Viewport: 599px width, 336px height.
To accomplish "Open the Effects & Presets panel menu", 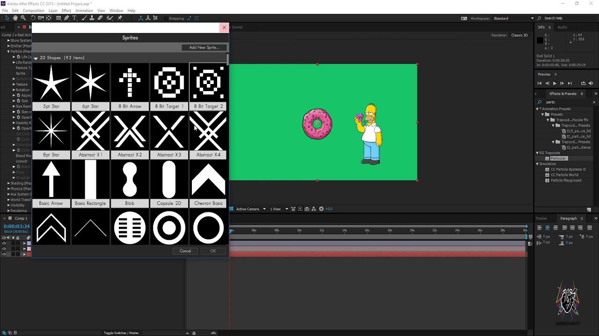I will click(581, 94).
